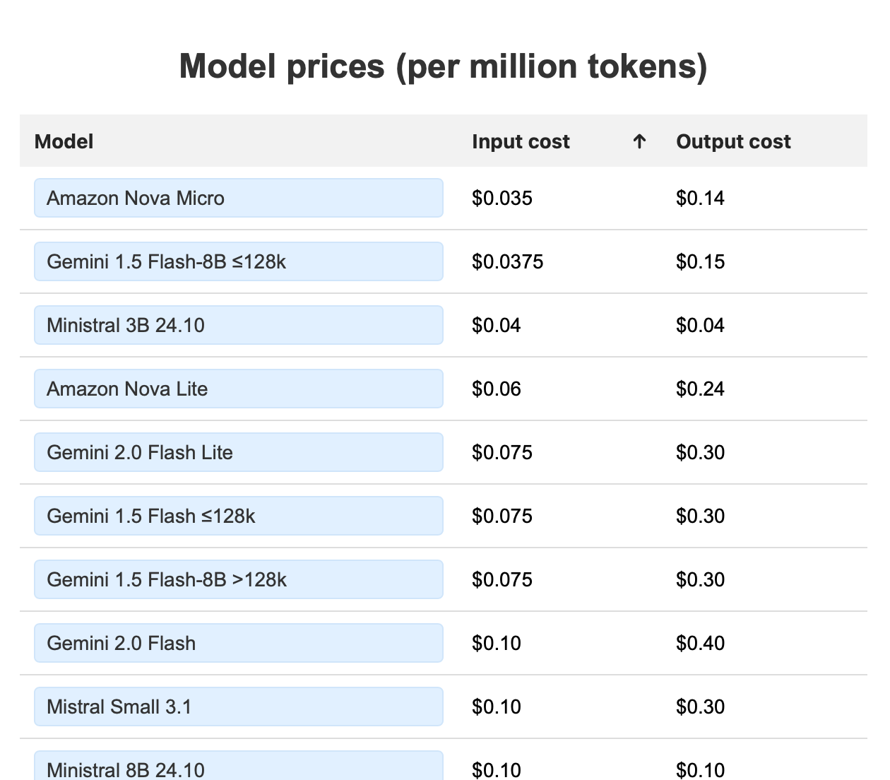
Task: Click the Model prices page heading
Action: pyautogui.click(x=444, y=67)
